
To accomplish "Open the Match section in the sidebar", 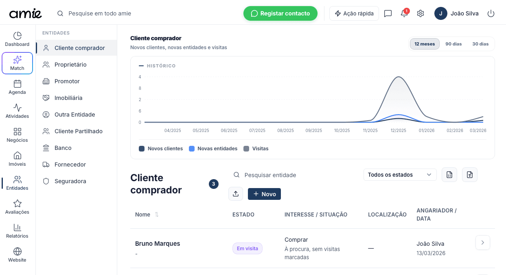I will (x=17, y=63).
